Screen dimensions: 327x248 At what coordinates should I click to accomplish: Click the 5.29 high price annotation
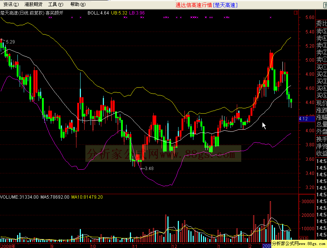(10, 42)
